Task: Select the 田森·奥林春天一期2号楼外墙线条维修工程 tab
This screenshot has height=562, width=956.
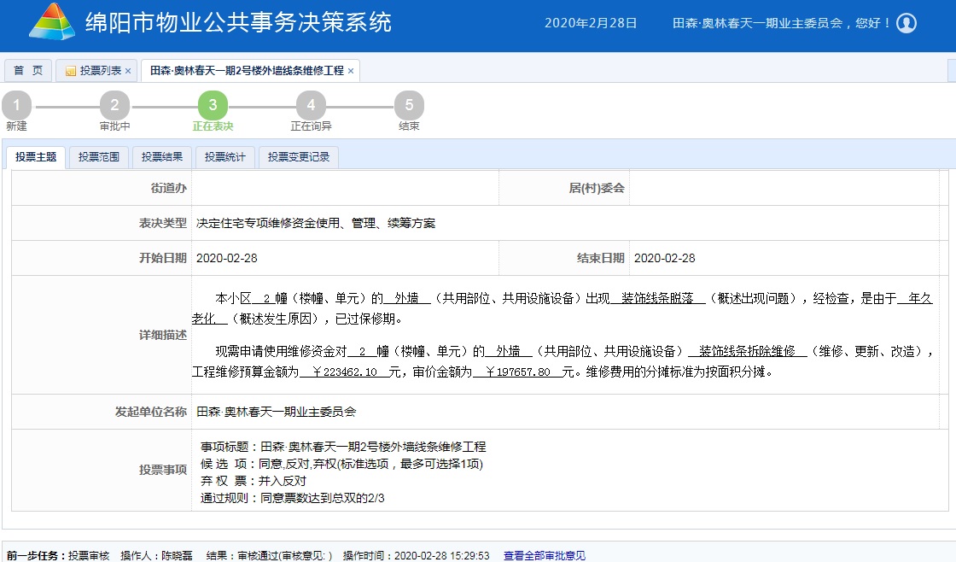Action: click(247, 71)
